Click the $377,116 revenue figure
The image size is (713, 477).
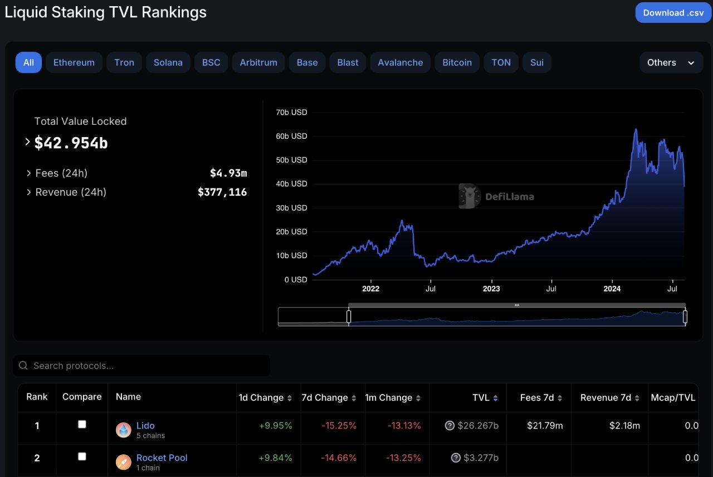point(222,192)
